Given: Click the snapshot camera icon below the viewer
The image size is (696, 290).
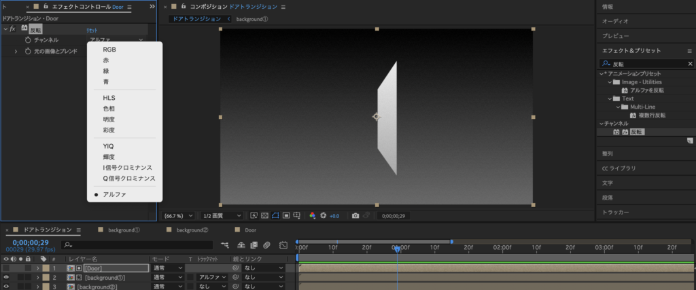Looking at the screenshot, I should tap(355, 216).
